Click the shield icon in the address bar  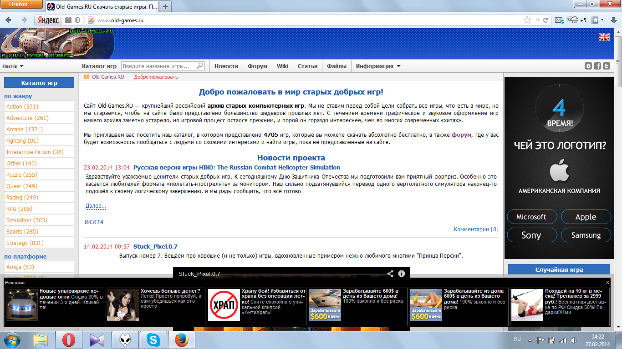[77, 20]
